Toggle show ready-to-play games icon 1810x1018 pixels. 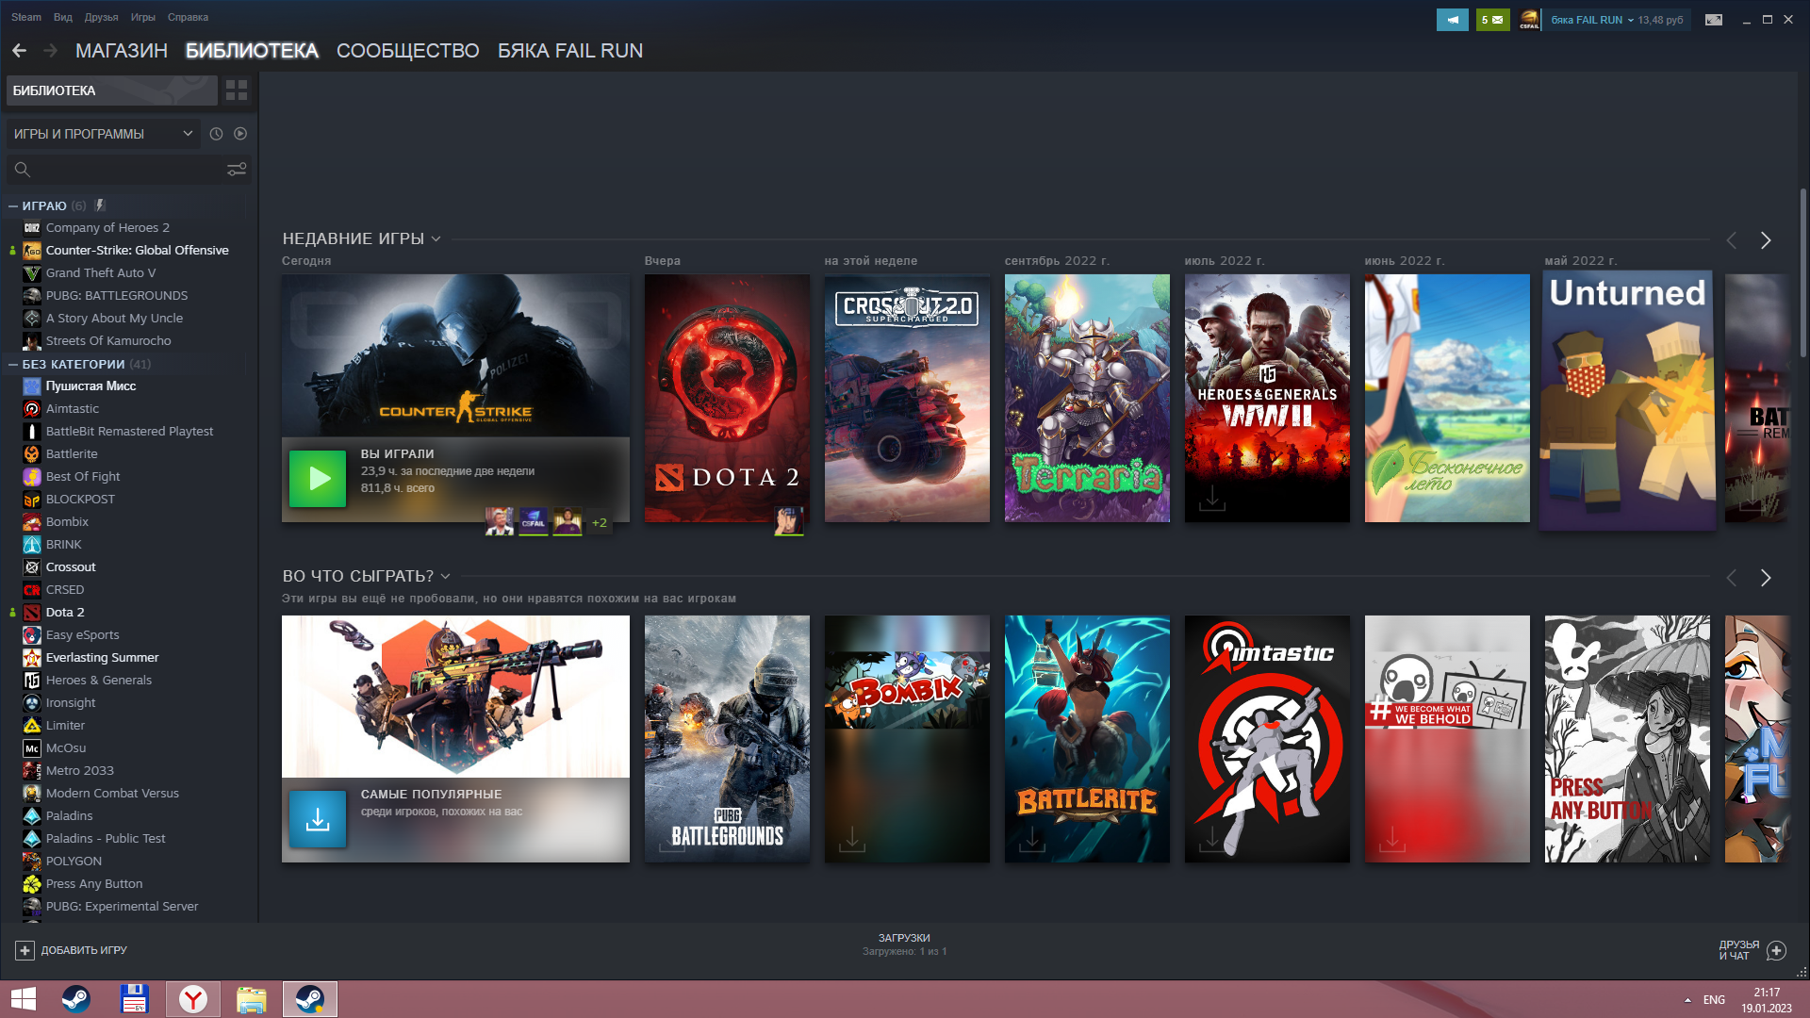click(240, 134)
